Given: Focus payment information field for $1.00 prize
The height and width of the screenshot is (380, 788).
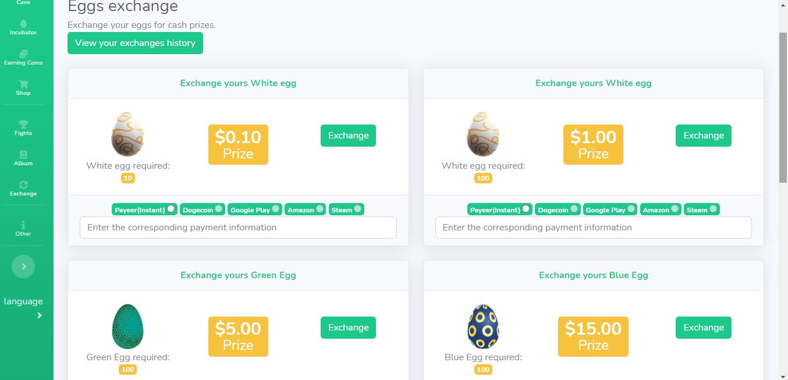Looking at the screenshot, I should pyautogui.click(x=593, y=228).
